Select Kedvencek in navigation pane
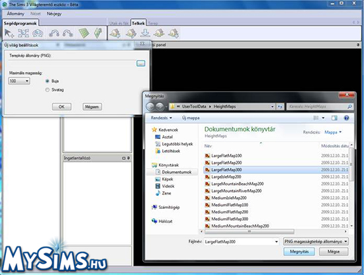This screenshot has height=275, width=364. pos(168,130)
